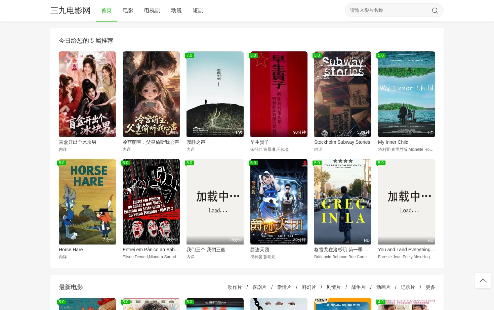Open the loading poster for 我们三个

(215, 202)
